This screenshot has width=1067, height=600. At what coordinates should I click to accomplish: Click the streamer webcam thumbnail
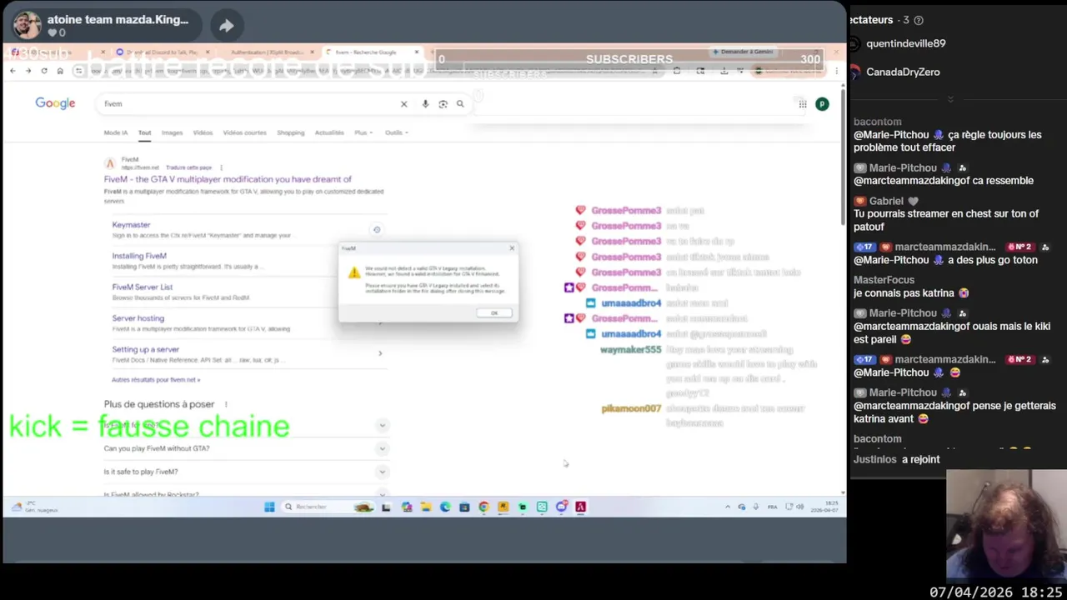[1006, 527]
